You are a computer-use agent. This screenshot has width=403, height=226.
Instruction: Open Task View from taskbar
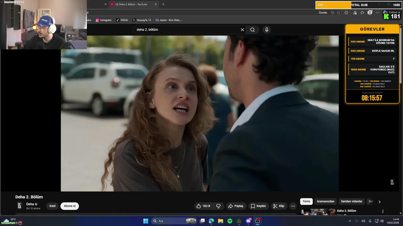(x=202, y=221)
